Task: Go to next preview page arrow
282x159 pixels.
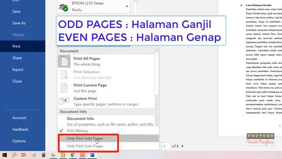Action: (x=182, y=146)
